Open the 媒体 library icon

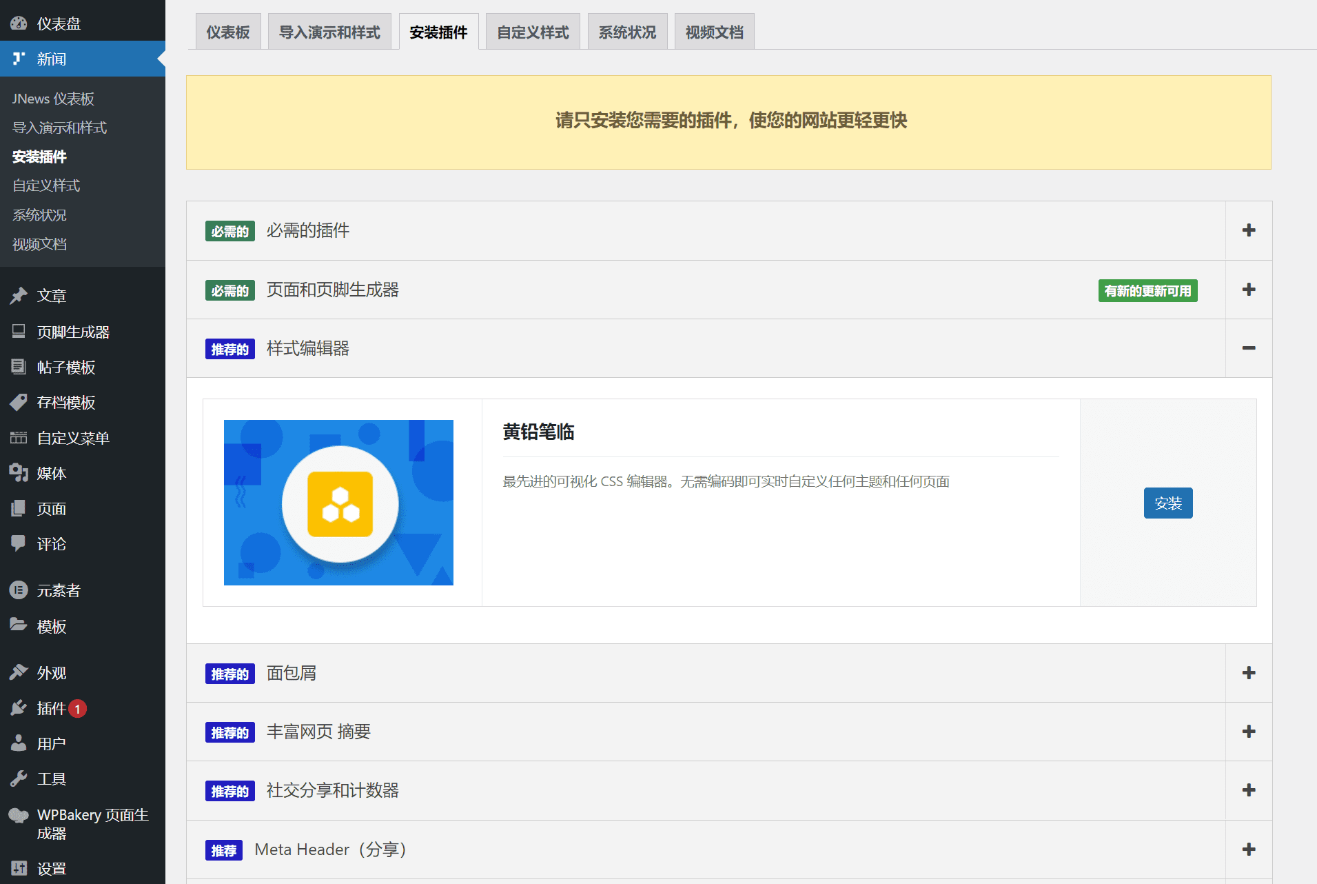click(x=19, y=473)
